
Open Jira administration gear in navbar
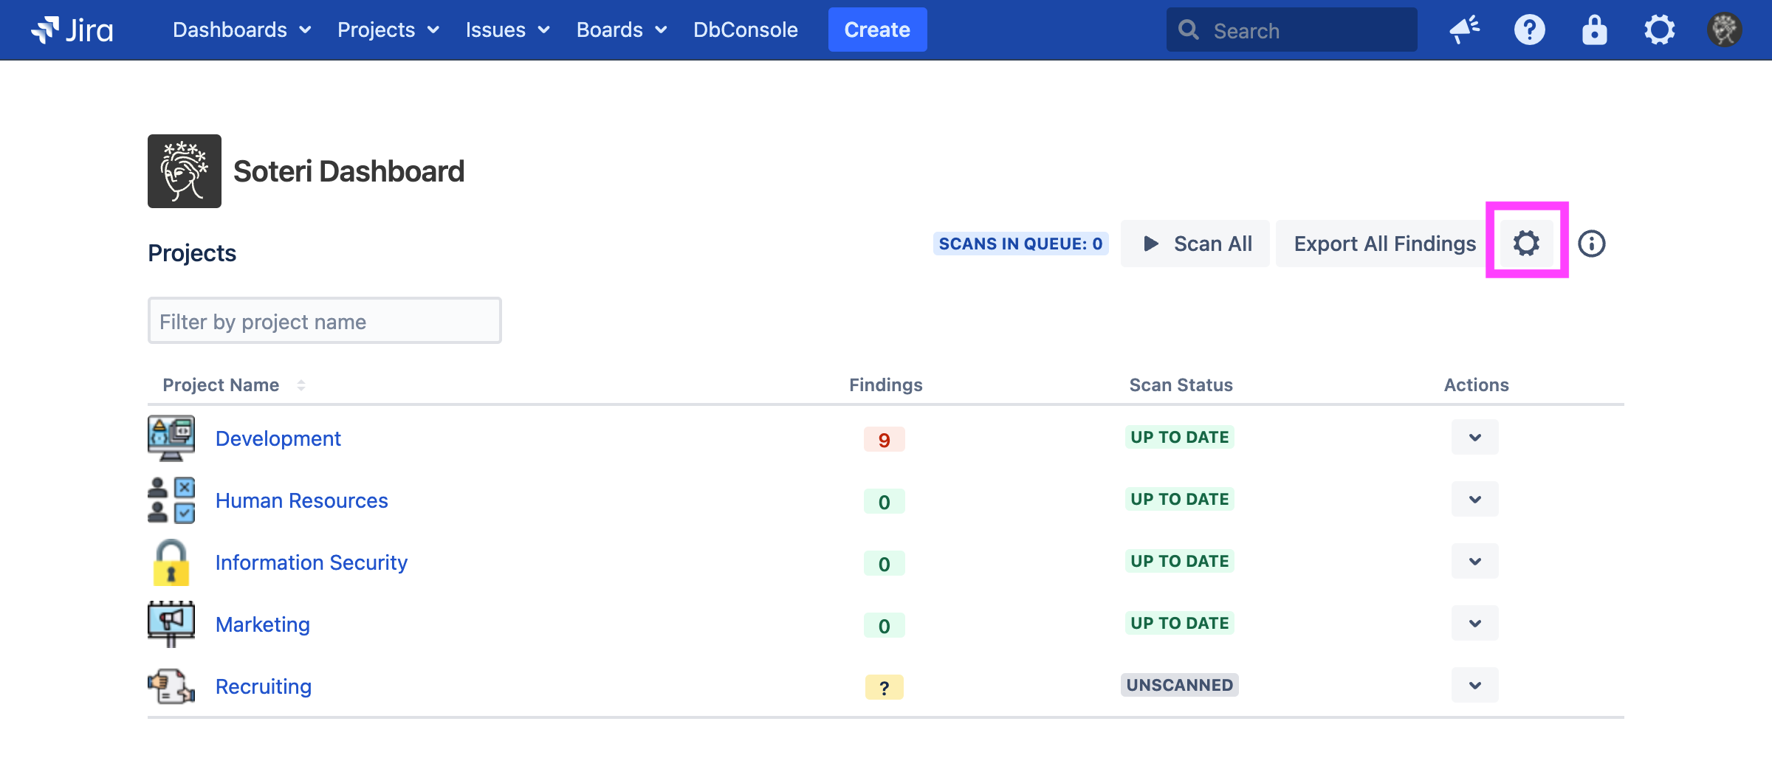[x=1659, y=30]
